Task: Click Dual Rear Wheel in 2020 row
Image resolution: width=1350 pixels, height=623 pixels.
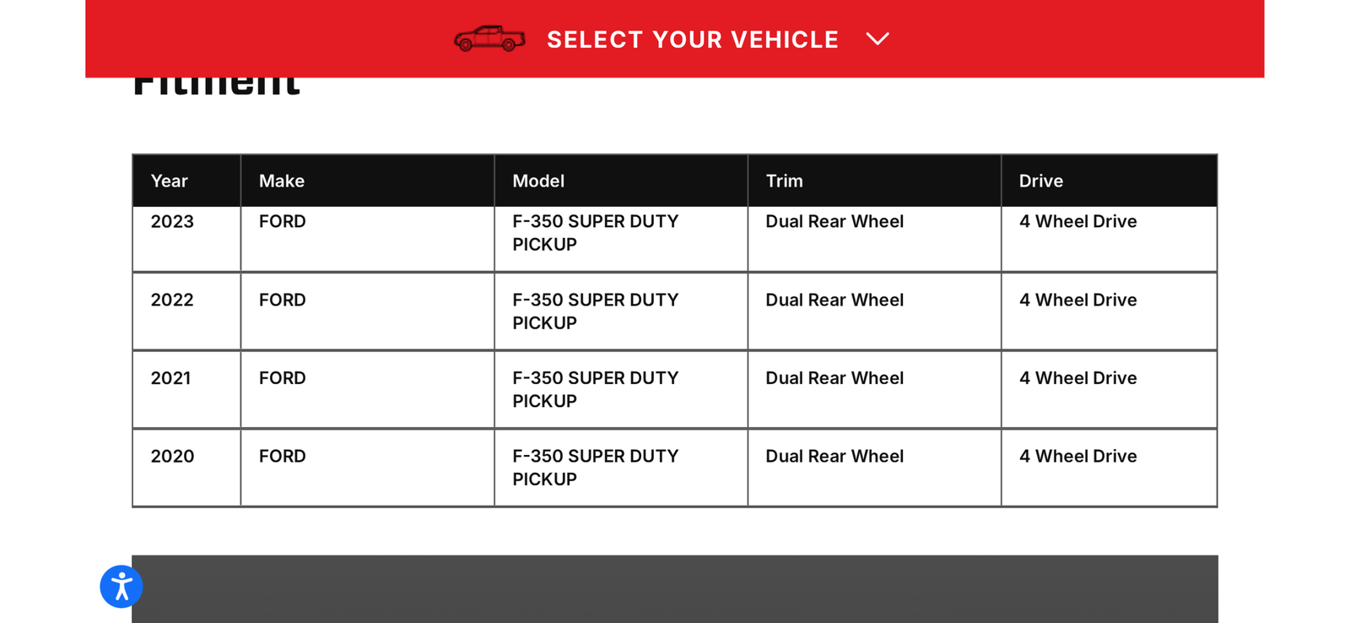Action: [834, 457]
